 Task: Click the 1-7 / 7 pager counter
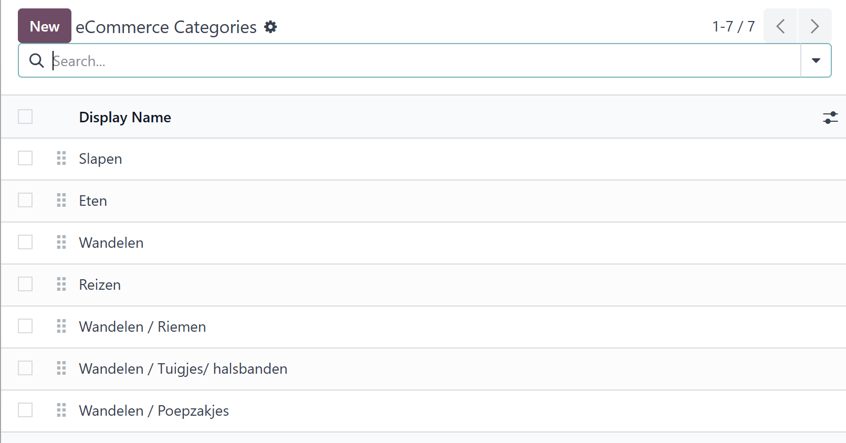733,26
